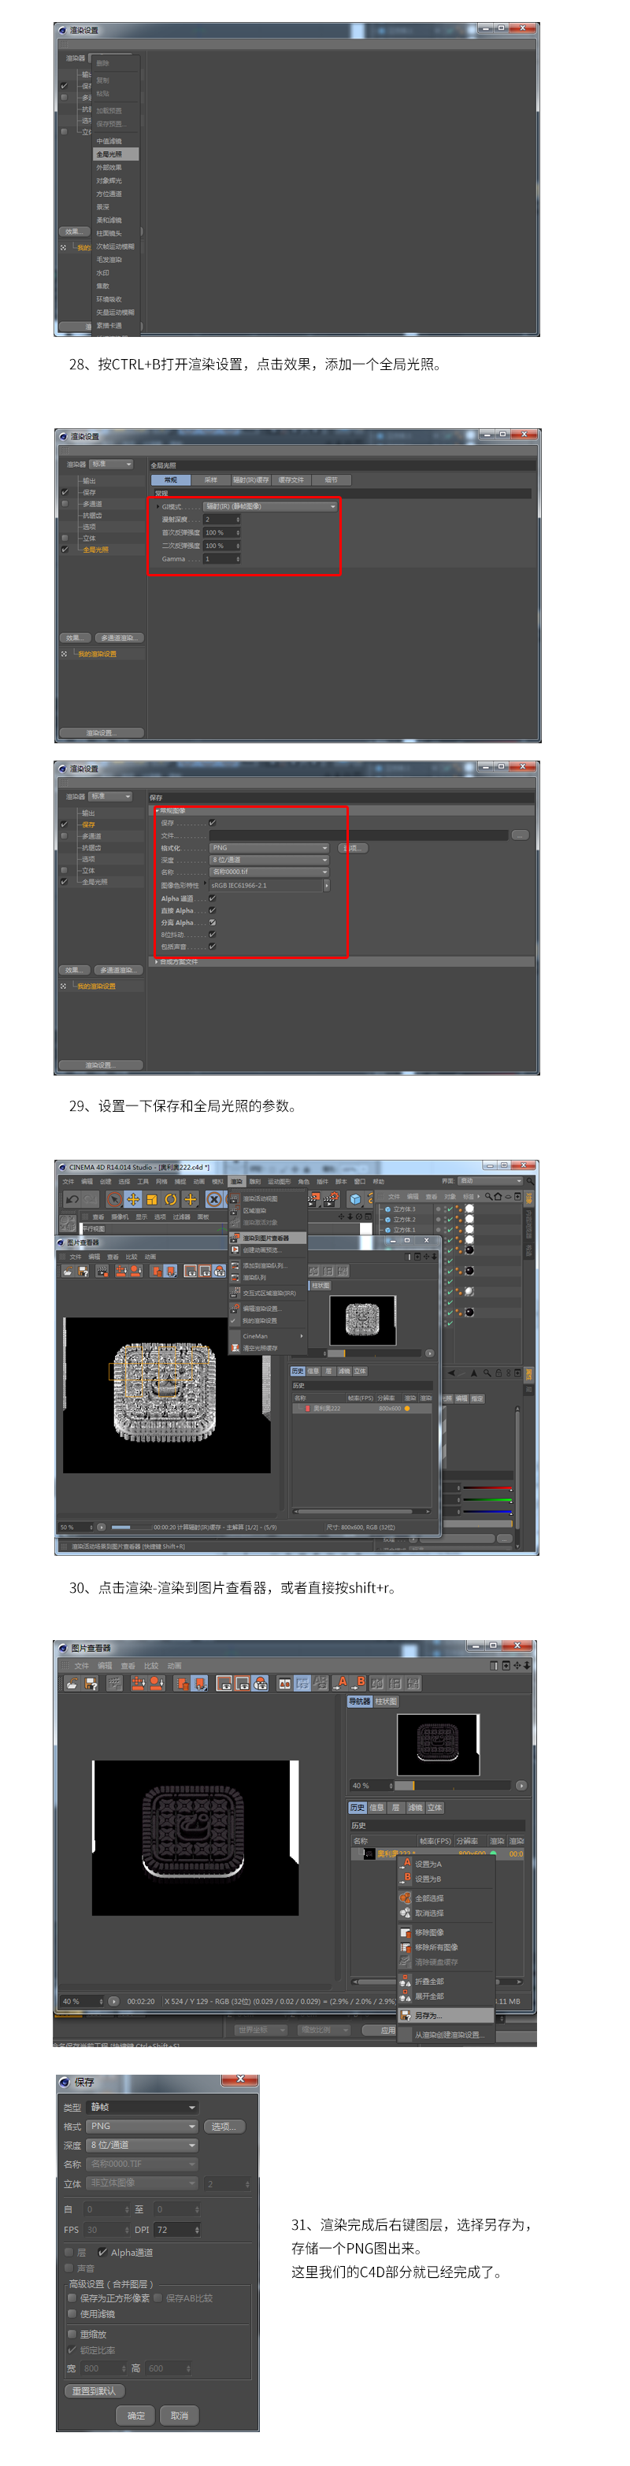Click open-file icon in Picture Viewer over Cinema 4D
630x2466 pixels.
68,1272
